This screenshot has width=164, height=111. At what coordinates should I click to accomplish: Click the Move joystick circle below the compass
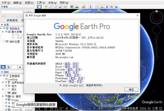(156, 30)
